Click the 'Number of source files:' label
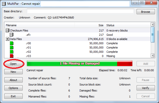 tap(42, 78)
